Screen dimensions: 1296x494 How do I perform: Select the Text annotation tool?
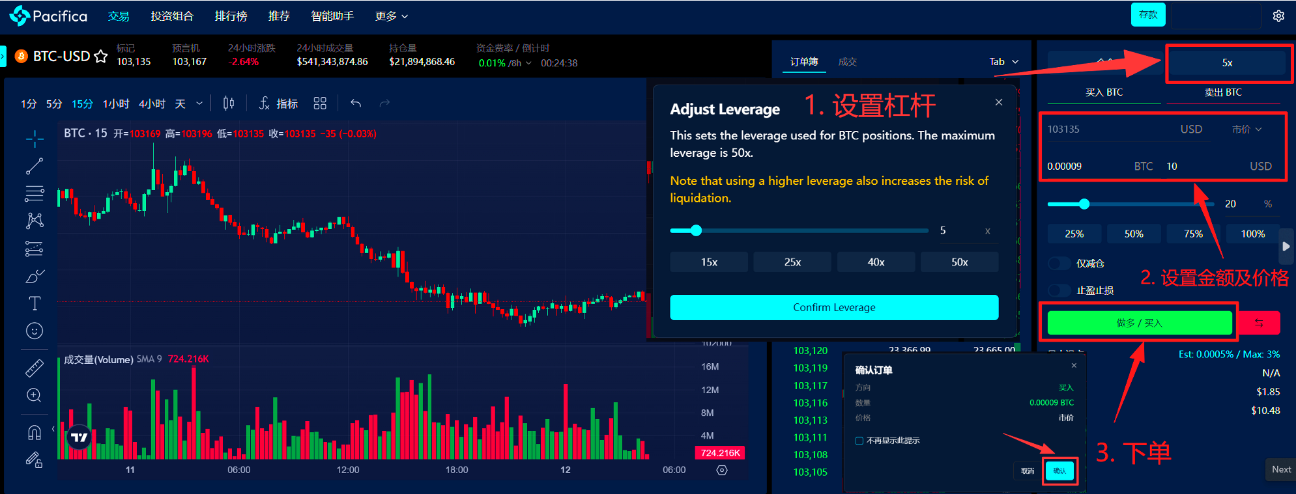pos(35,303)
